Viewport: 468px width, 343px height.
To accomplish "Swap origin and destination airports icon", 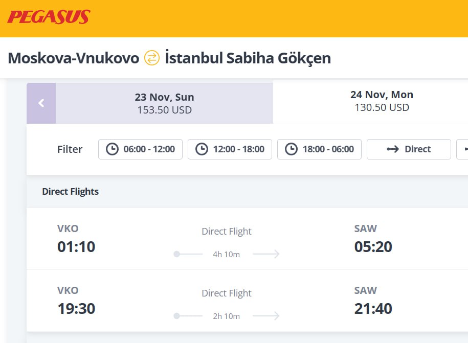I will click(x=152, y=58).
